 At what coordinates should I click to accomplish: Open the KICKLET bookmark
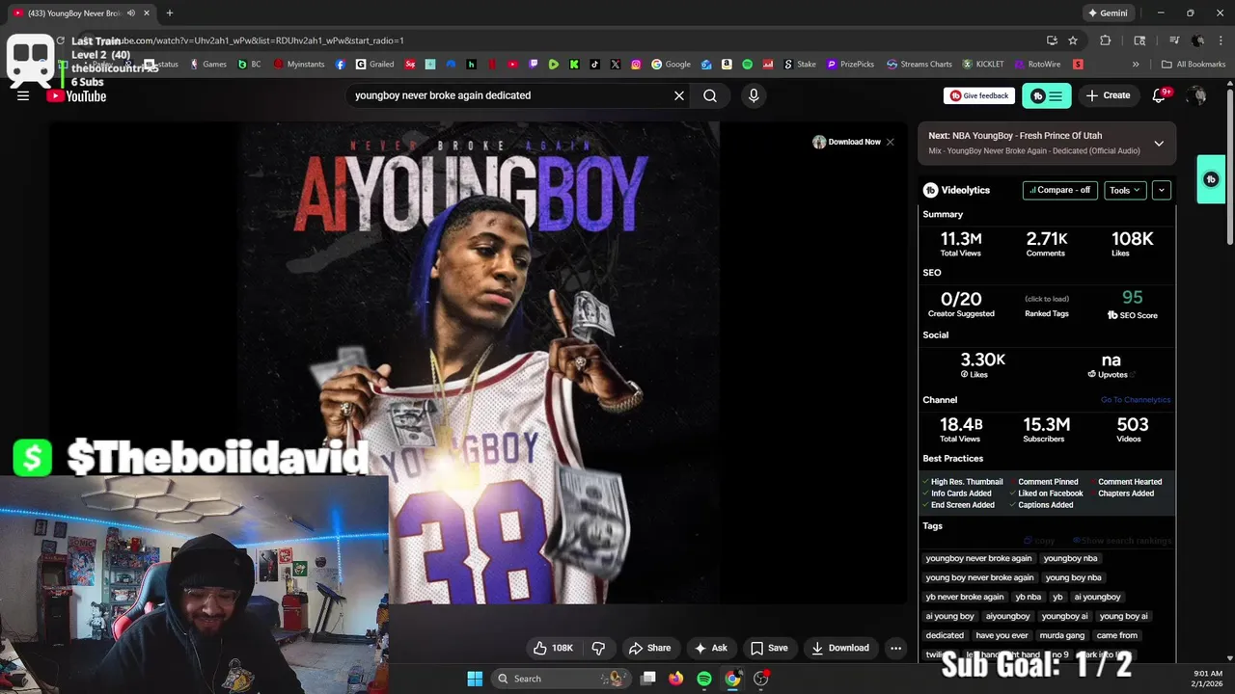(983, 65)
